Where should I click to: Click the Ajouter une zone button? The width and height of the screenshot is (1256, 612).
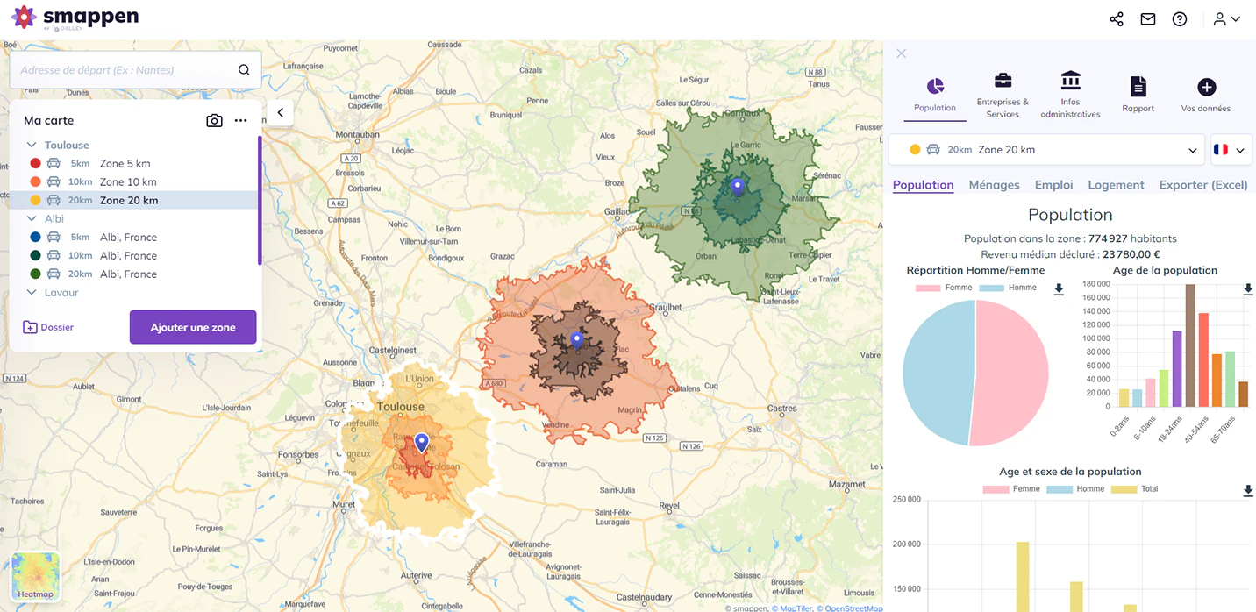click(193, 327)
